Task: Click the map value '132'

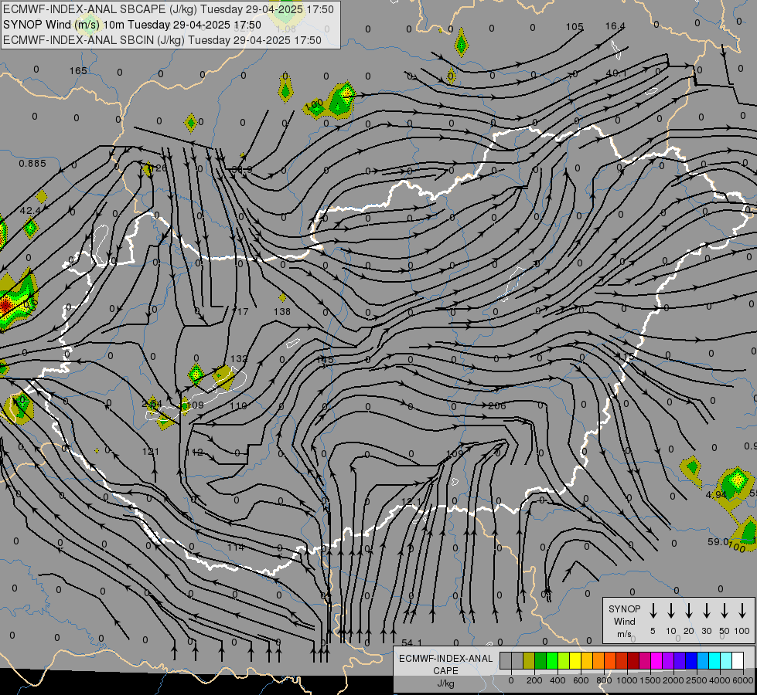Action: [x=239, y=359]
